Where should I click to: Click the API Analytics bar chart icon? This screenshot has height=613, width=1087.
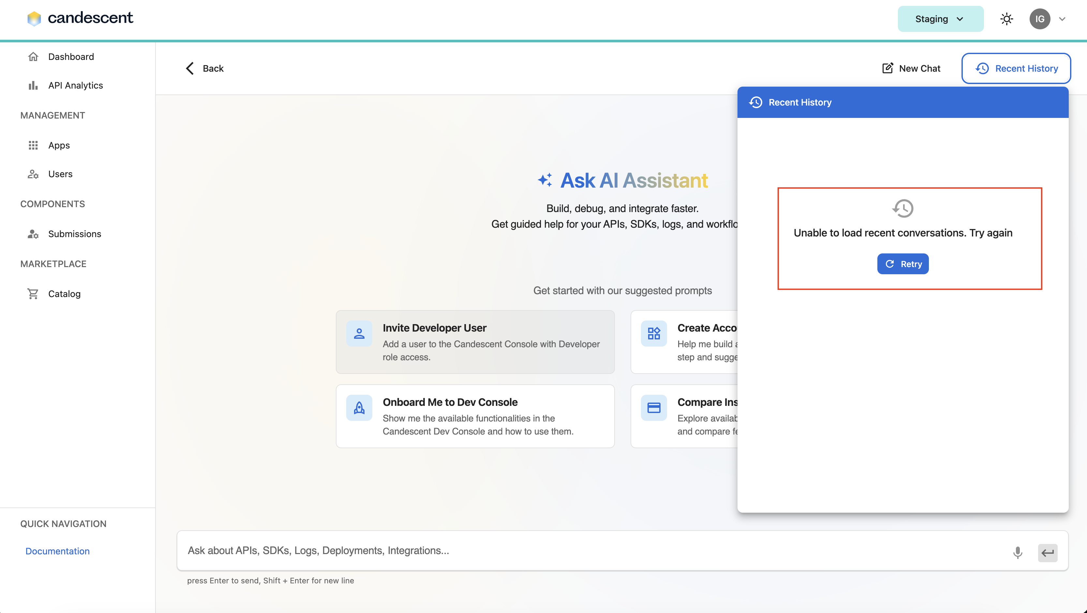coord(33,86)
